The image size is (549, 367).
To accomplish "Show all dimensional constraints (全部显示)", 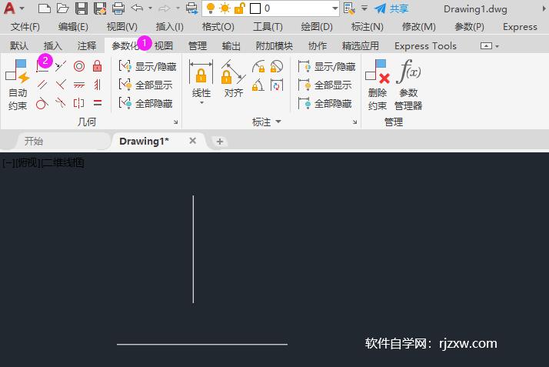I will click(325, 85).
